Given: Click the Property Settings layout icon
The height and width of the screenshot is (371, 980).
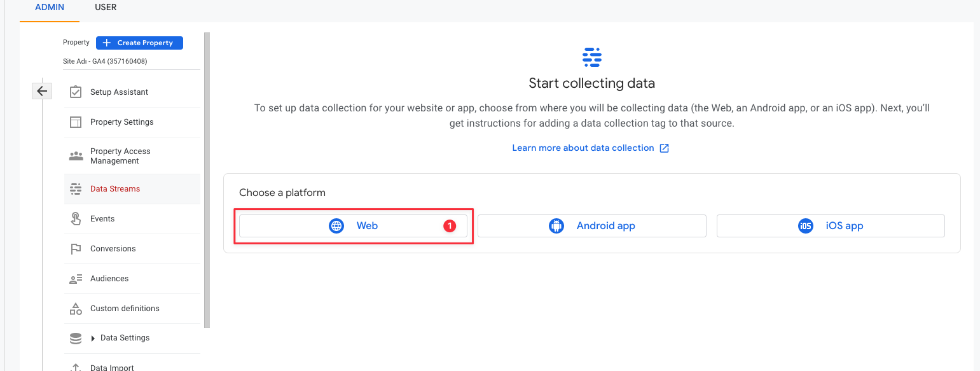Looking at the screenshot, I should coord(76,122).
